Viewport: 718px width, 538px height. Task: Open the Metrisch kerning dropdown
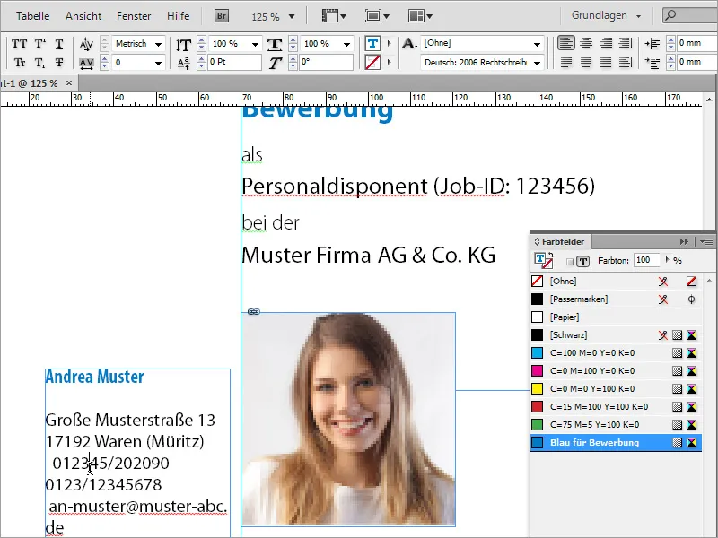tap(158, 44)
